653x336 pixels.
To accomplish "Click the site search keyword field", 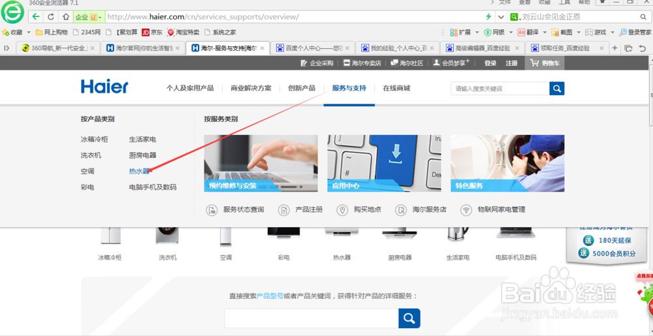I will [x=500, y=89].
